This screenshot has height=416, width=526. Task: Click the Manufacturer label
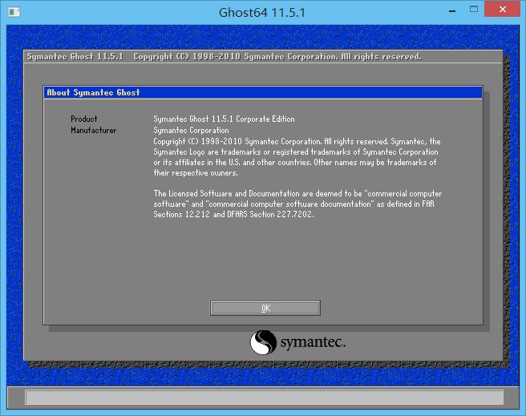[94, 130]
